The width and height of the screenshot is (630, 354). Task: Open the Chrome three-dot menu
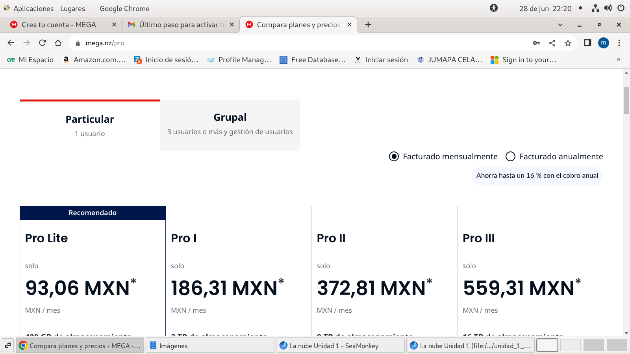click(619, 43)
